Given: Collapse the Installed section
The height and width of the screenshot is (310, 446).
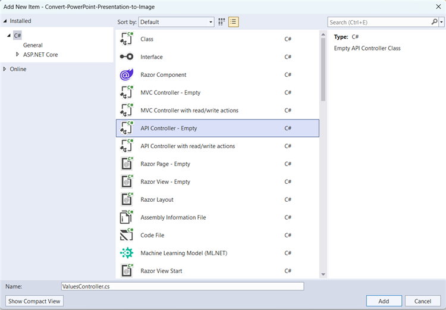Looking at the screenshot, I should pos(5,21).
